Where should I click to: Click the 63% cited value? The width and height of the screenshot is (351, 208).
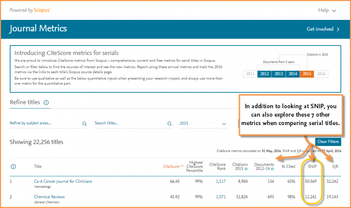click(291, 182)
